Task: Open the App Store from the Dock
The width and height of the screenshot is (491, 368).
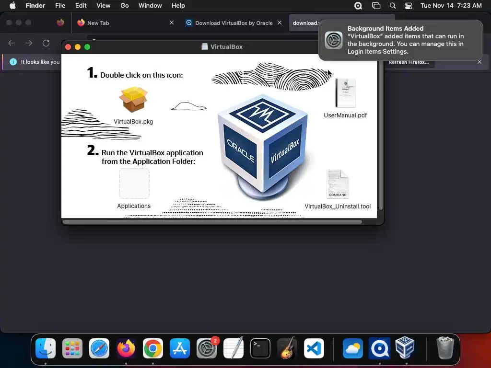Action: [x=180, y=348]
